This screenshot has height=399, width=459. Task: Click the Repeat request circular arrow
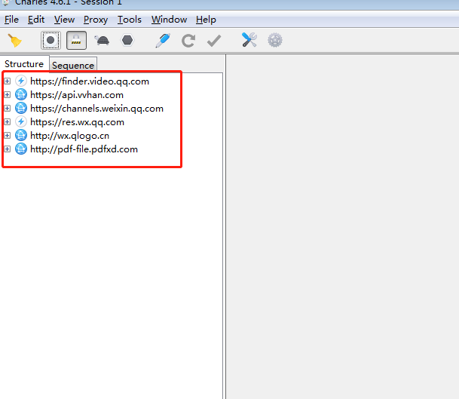[188, 41]
